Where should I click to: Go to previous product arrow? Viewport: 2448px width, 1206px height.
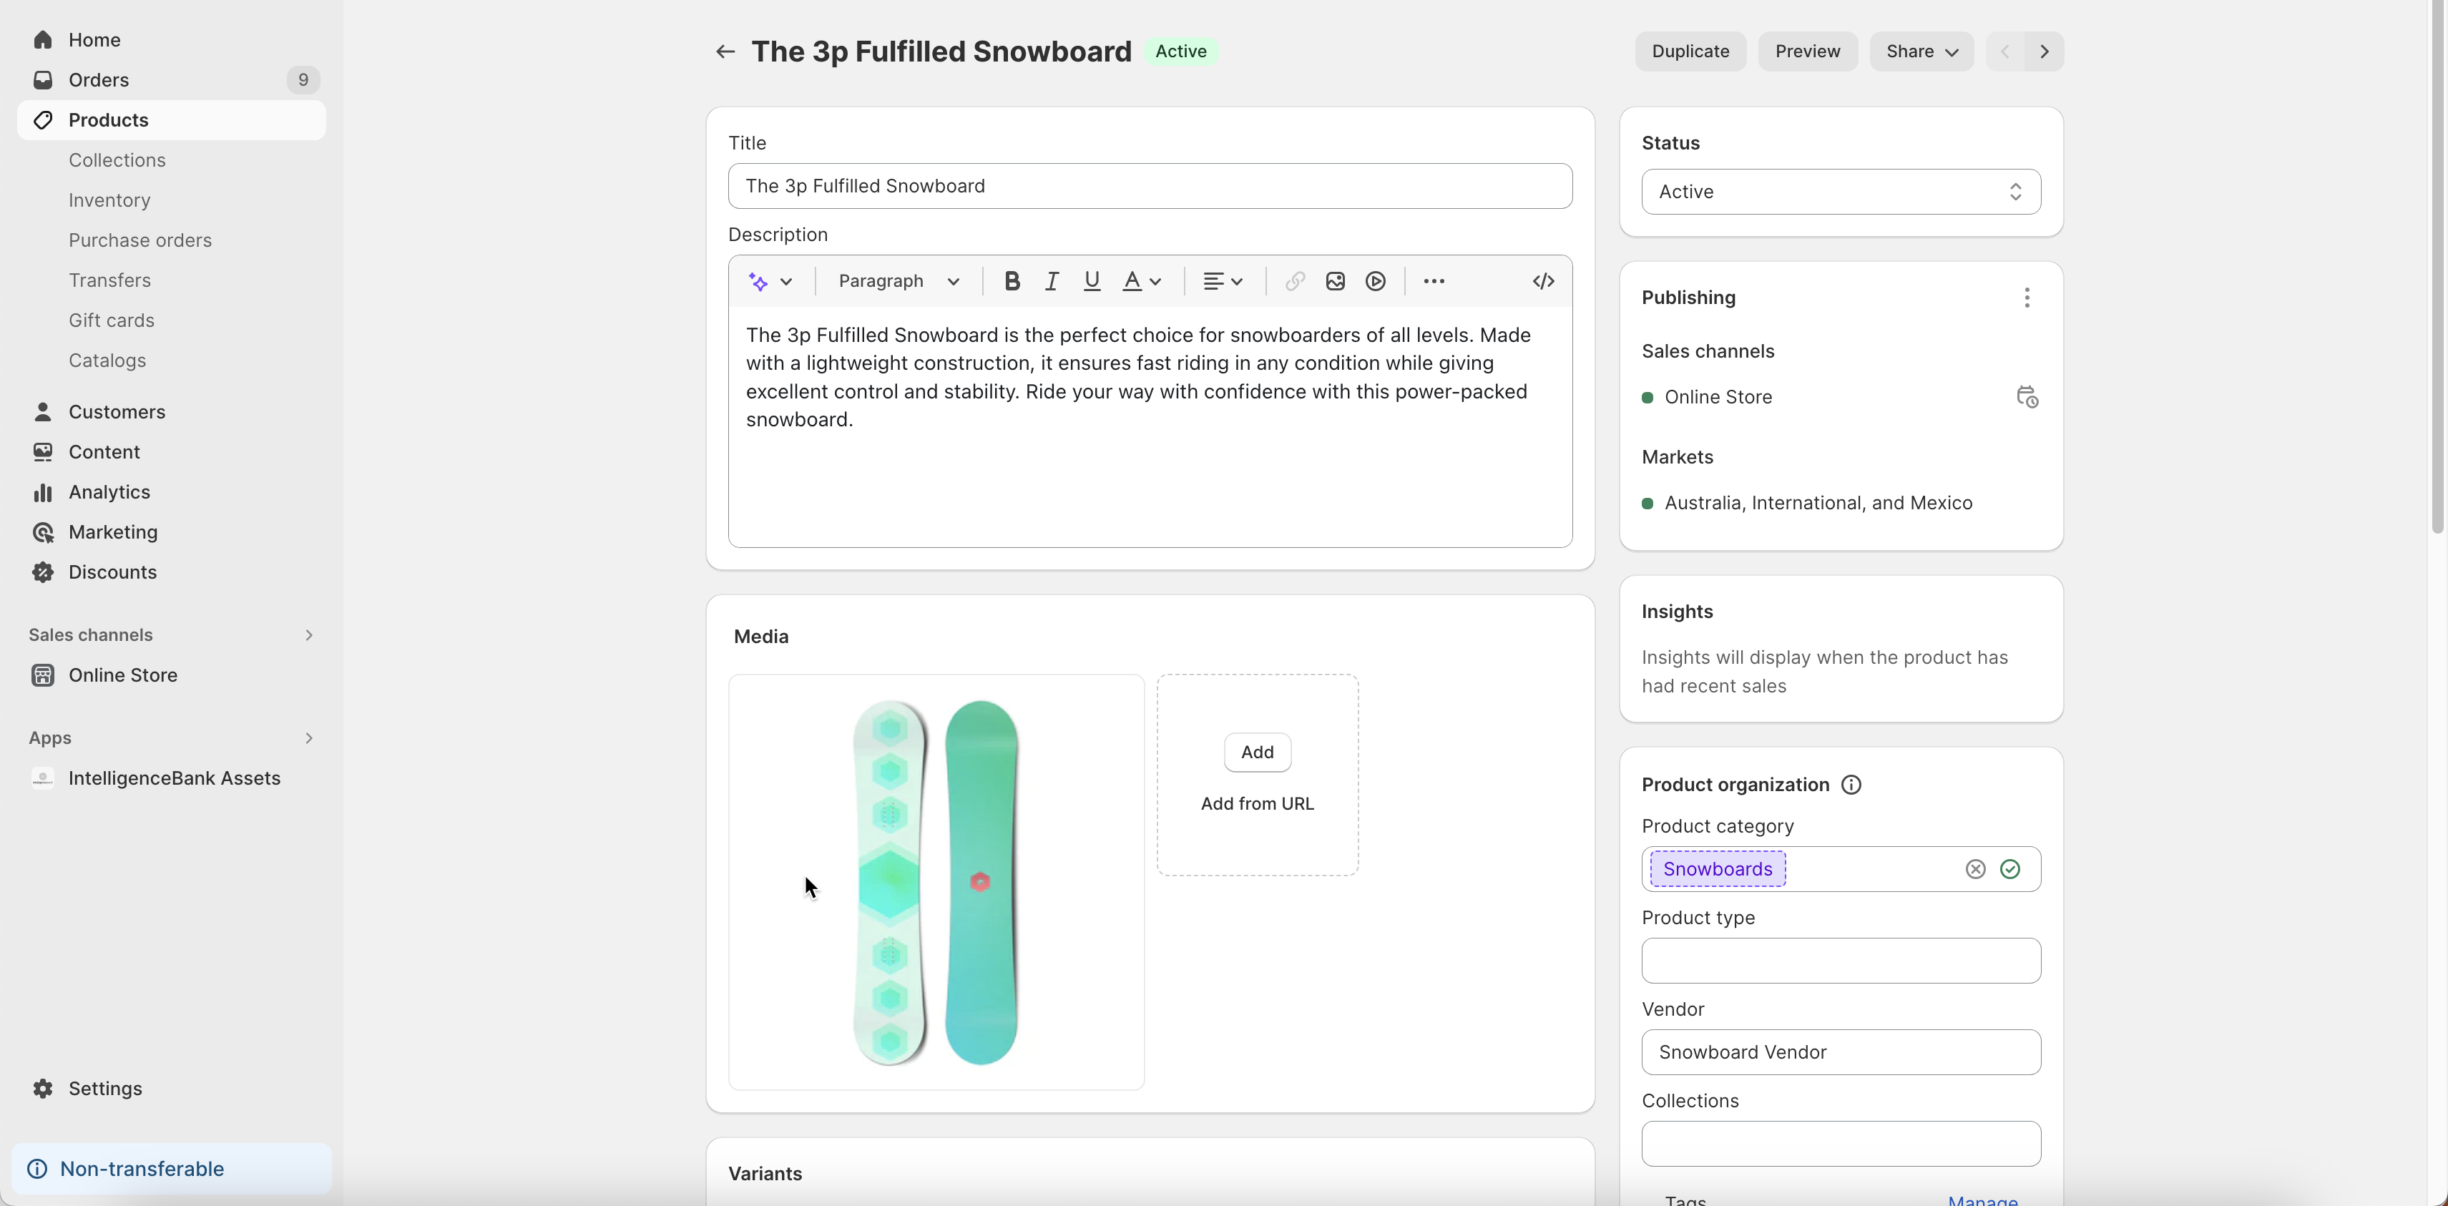(x=2005, y=52)
